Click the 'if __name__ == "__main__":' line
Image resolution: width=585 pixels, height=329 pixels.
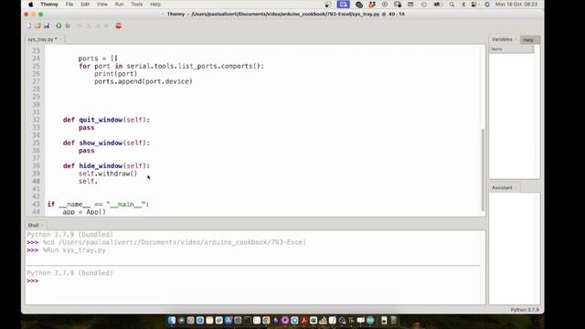(x=98, y=205)
